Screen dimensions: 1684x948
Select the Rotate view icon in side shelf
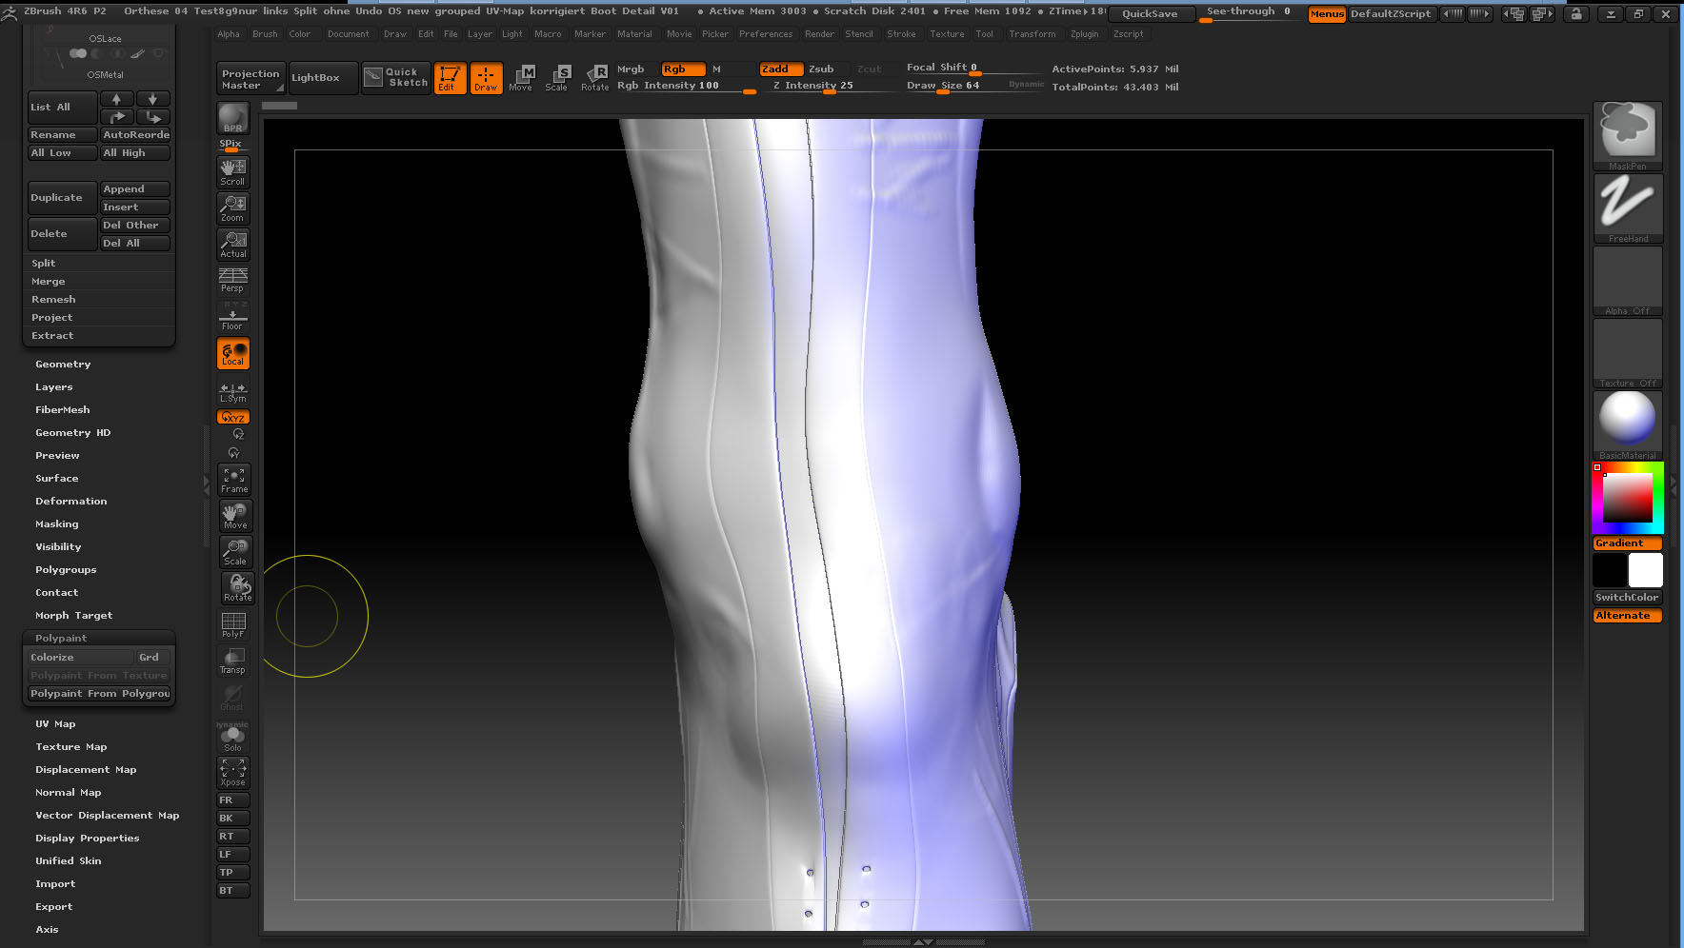click(237, 587)
